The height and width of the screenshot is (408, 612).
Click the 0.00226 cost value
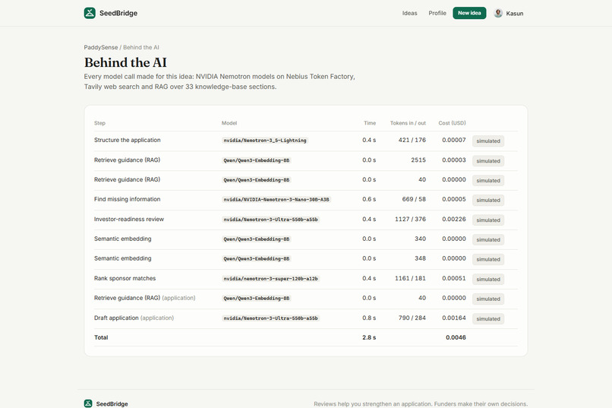(454, 219)
